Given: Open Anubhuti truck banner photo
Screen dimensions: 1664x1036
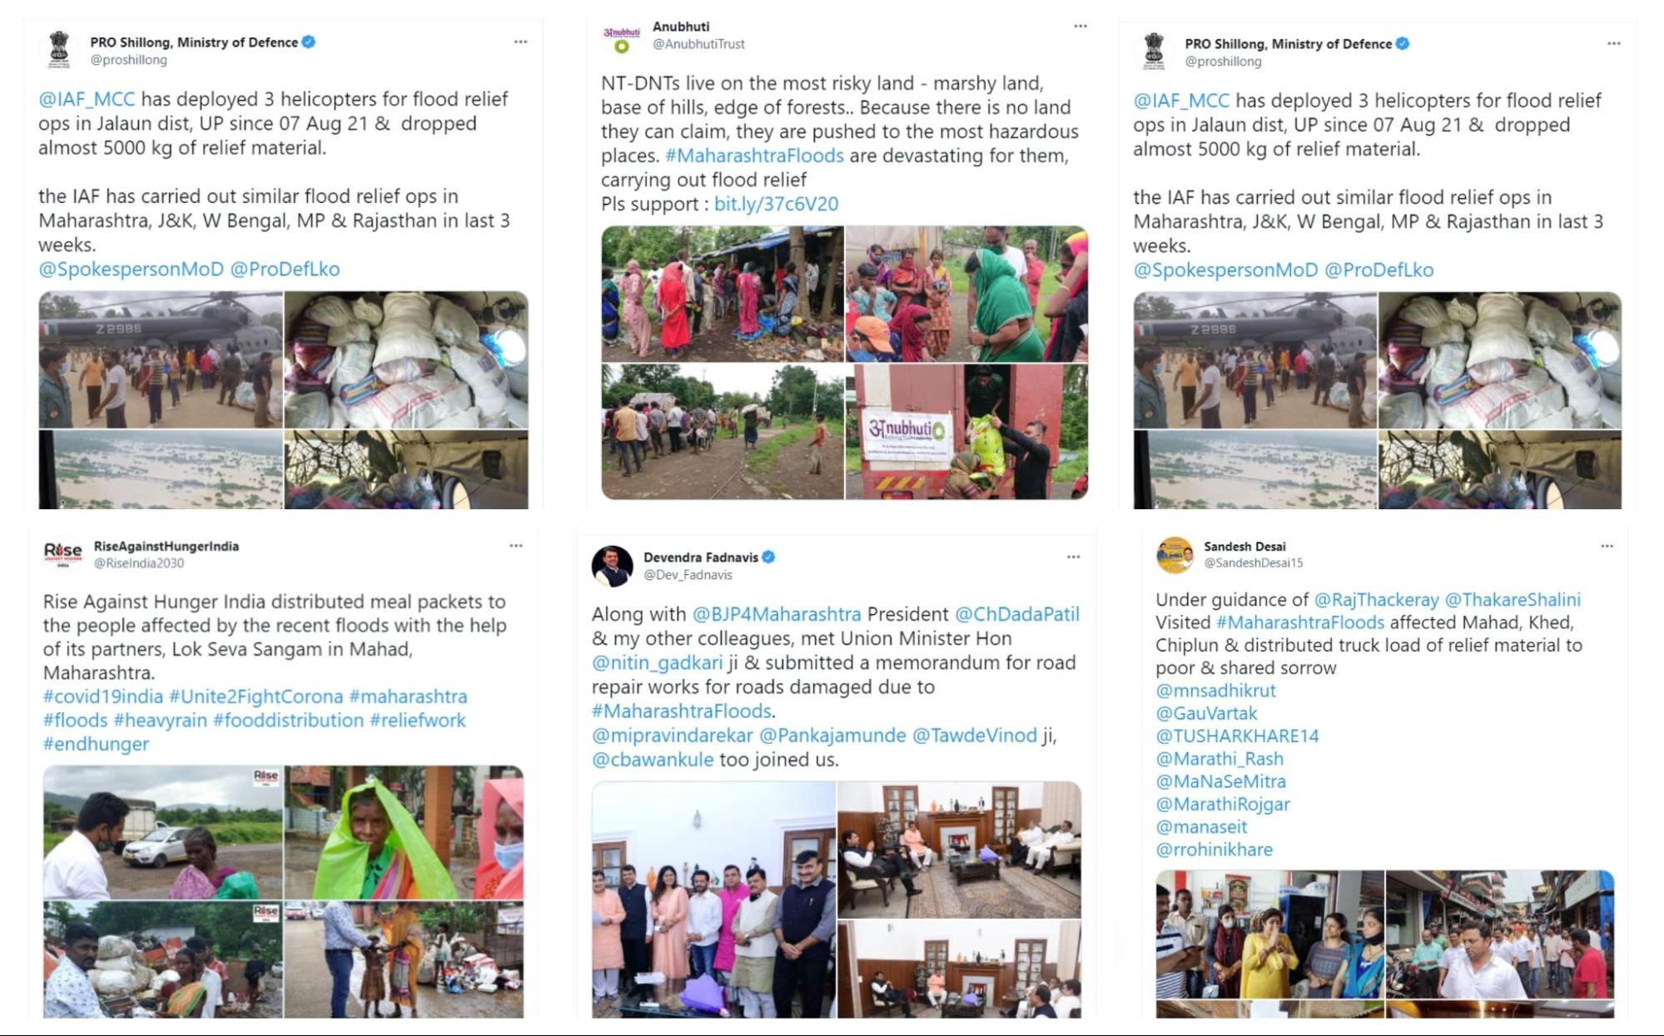Looking at the screenshot, I should pos(966,432).
